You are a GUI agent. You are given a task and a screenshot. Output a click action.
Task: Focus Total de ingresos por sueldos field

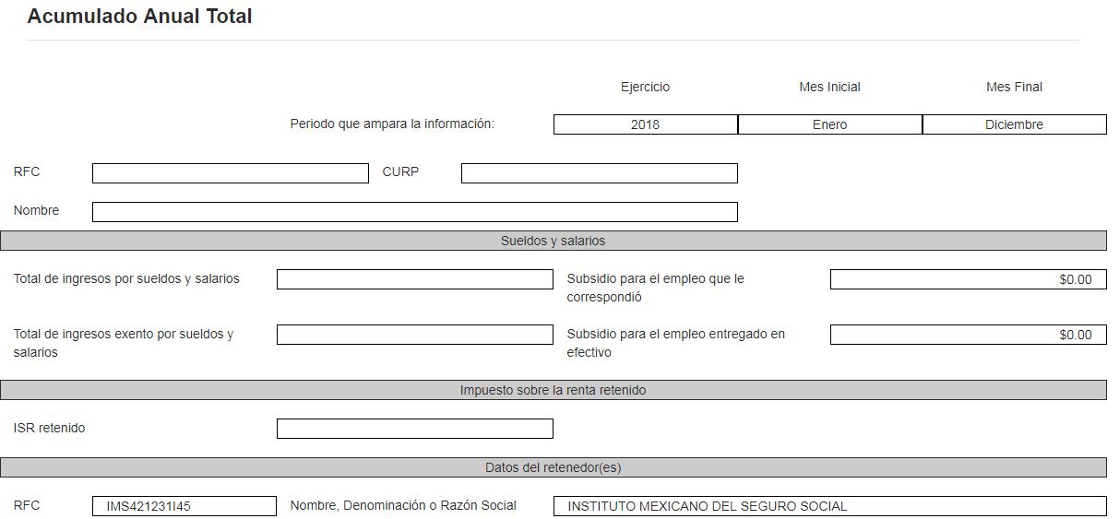415,279
